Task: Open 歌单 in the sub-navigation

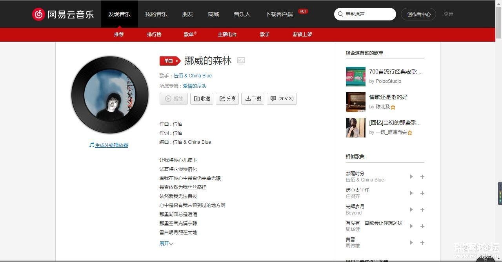Action: [190, 35]
